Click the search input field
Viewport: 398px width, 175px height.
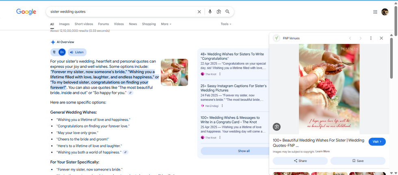[122, 12]
